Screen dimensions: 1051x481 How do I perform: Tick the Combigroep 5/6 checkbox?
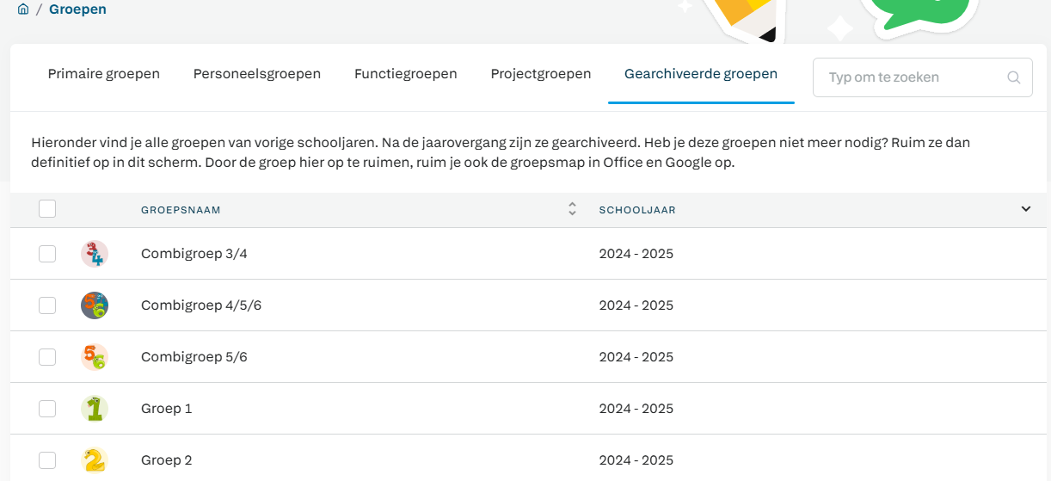point(47,357)
